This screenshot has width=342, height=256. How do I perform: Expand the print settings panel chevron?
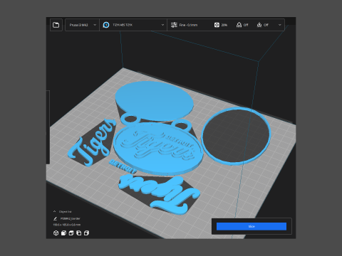click(x=279, y=25)
